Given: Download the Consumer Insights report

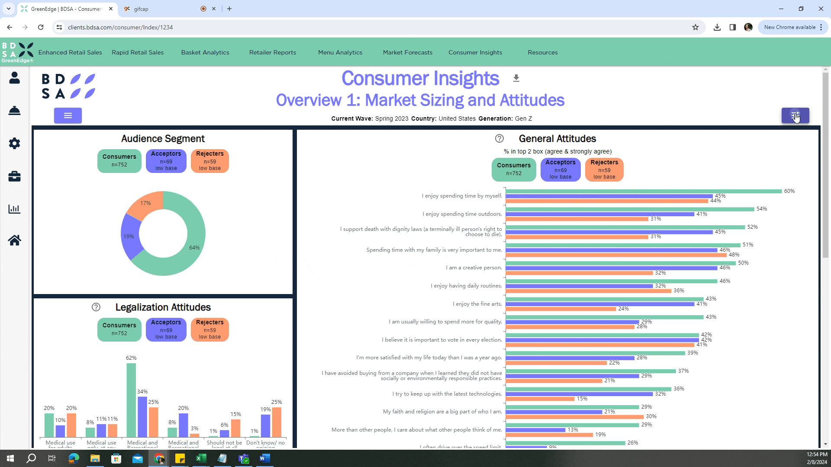Looking at the screenshot, I should coord(516,78).
